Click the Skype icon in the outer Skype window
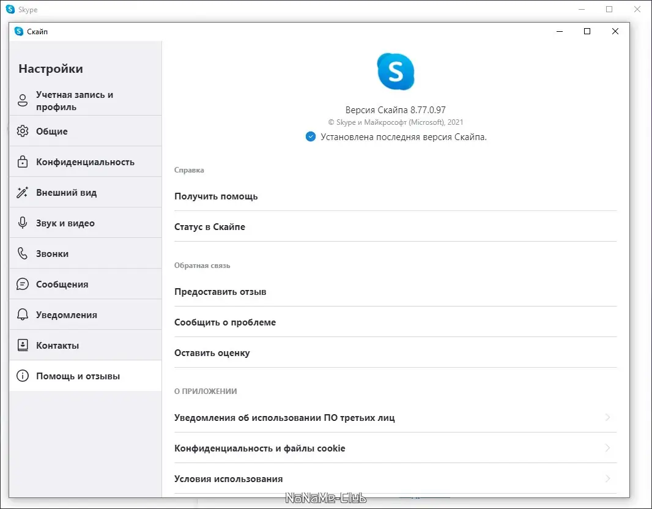 click(x=10, y=9)
